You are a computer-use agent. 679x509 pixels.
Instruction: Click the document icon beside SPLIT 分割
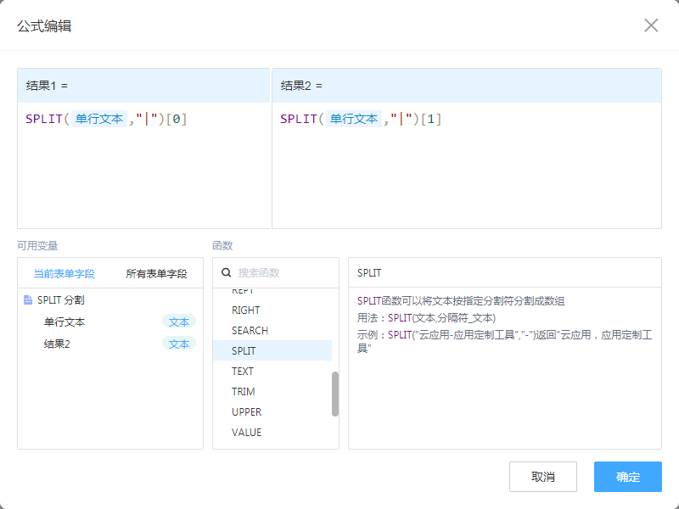[28, 300]
